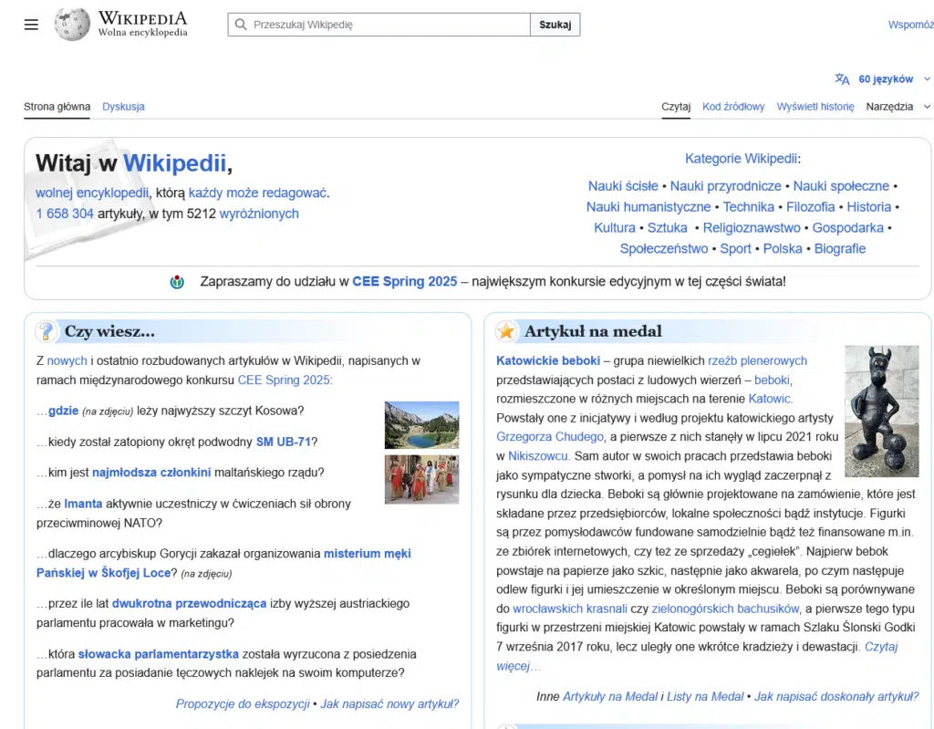Open the gdzie link about Kosovo's peak

[63, 411]
